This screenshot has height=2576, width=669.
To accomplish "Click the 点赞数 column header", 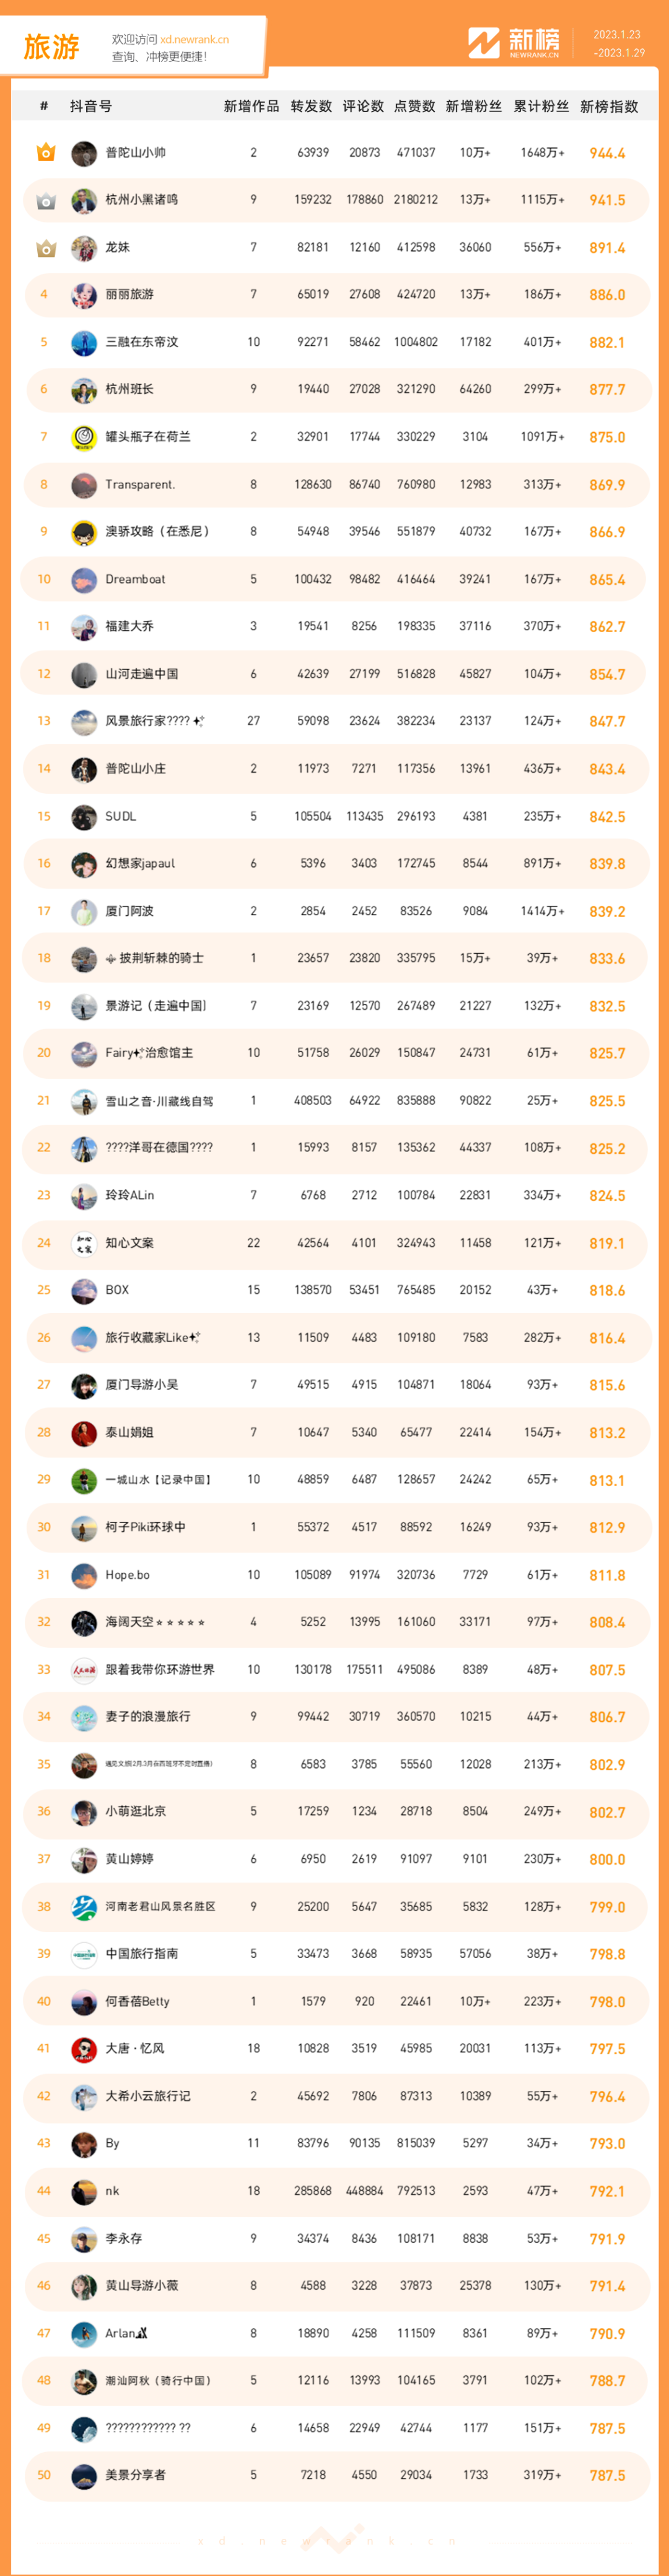I will pos(414,106).
